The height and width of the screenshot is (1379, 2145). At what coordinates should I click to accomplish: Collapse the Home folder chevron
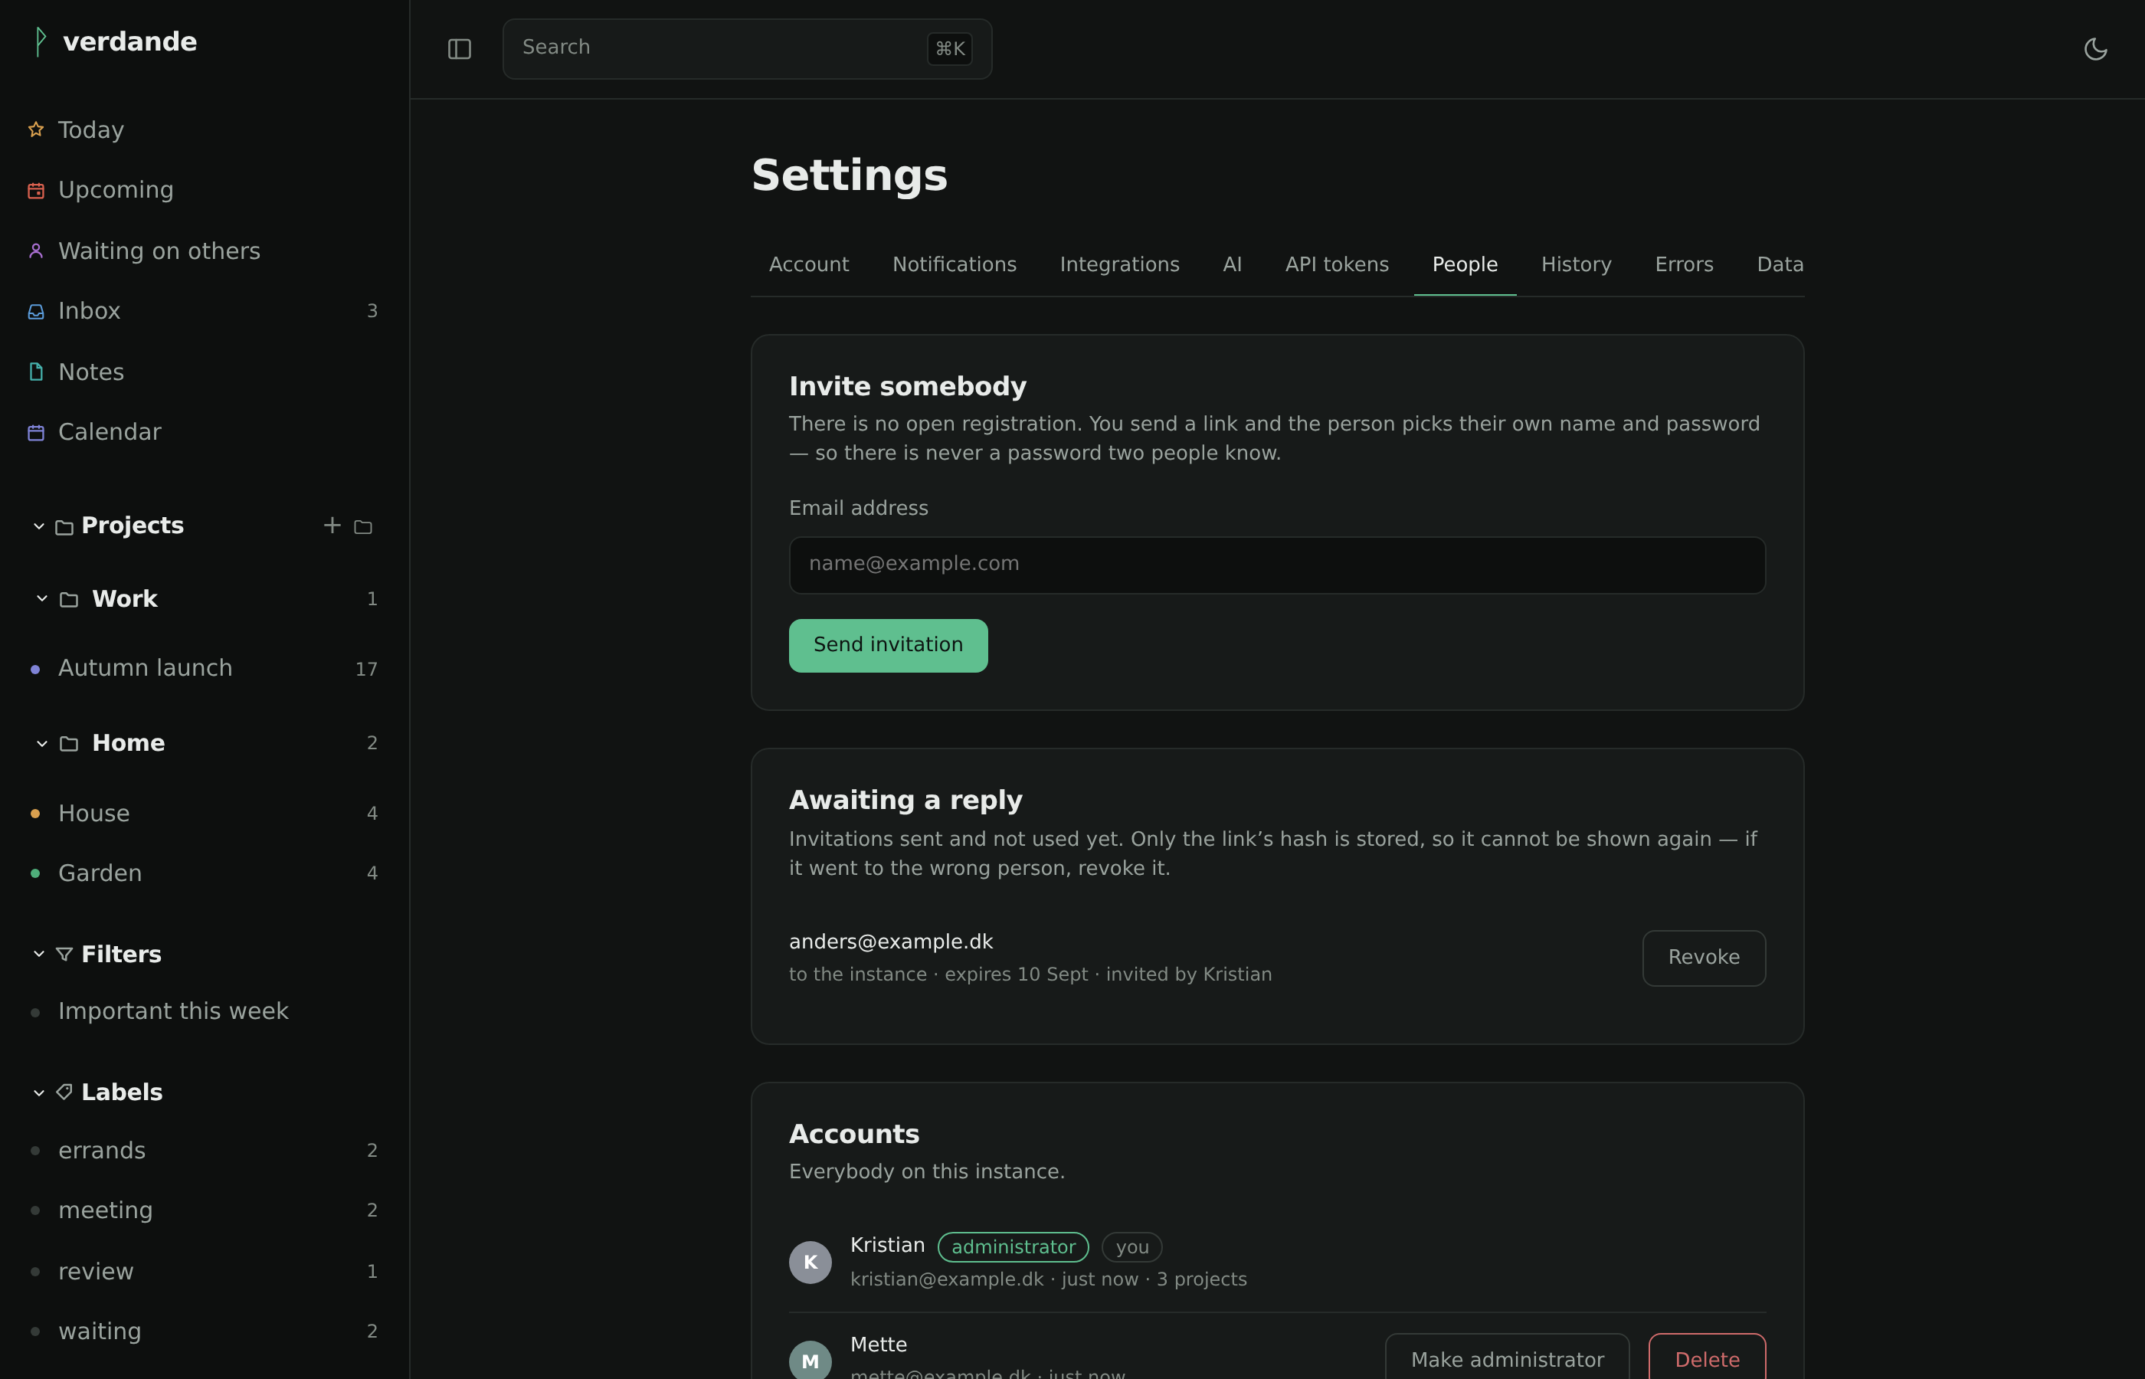point(42,743)
